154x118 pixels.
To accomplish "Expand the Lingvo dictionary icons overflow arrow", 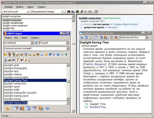I will [x=29, y=61].
